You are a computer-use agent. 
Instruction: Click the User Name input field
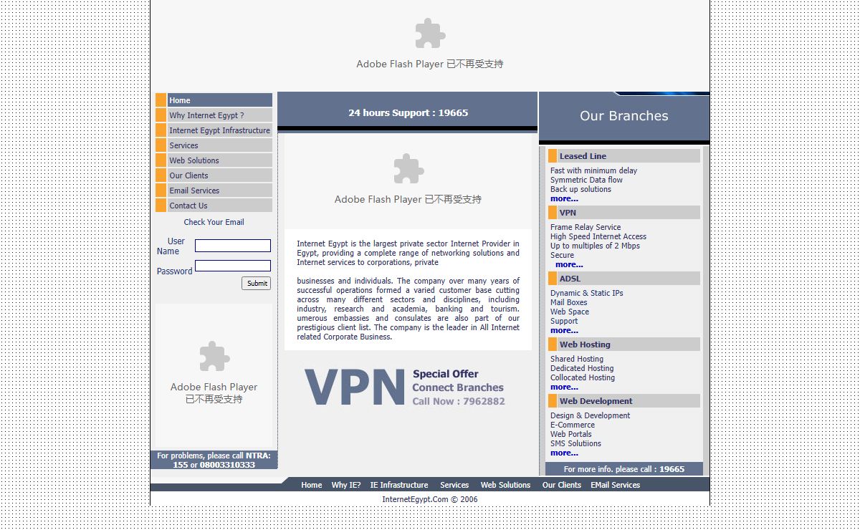pyautogui.click(x=233, y=246)
